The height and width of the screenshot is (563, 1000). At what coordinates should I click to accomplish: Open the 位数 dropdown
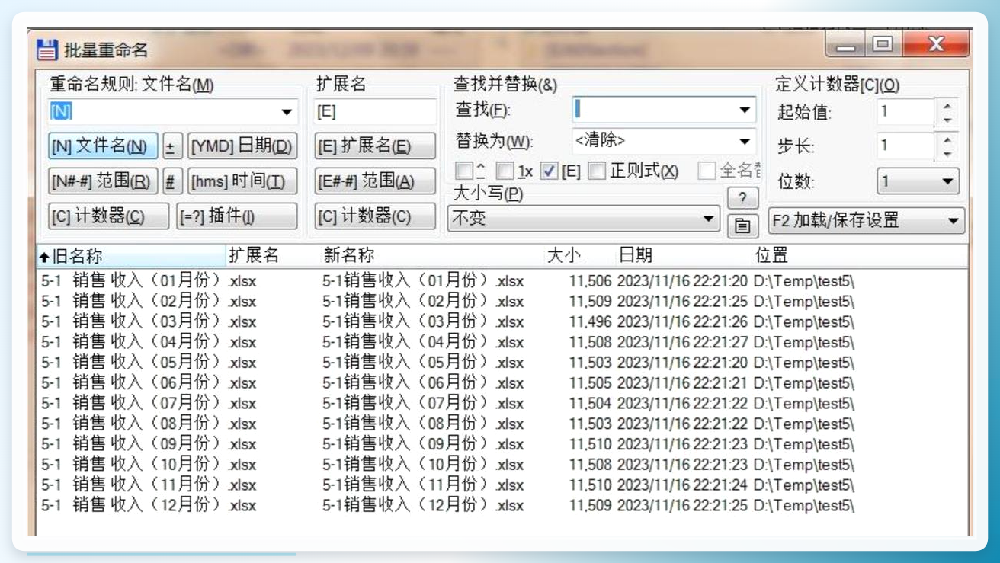click(x=947, y=181)
